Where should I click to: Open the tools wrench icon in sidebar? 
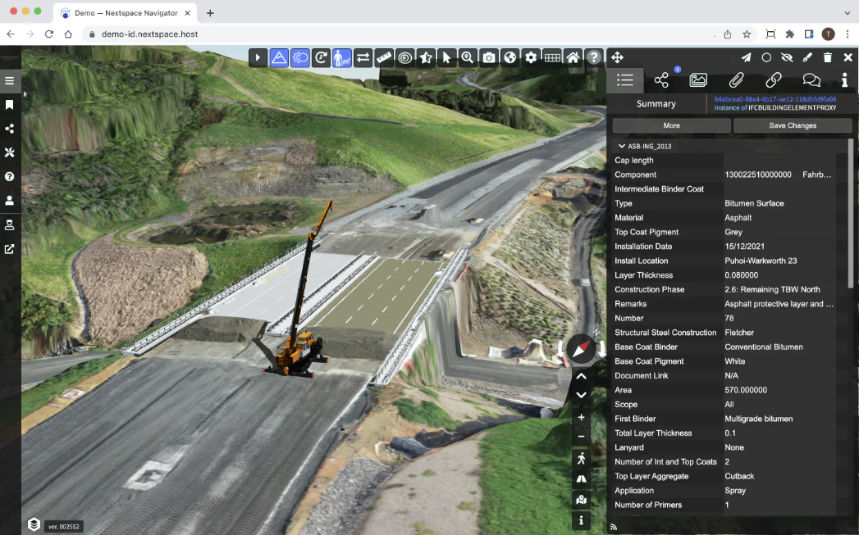10,152
